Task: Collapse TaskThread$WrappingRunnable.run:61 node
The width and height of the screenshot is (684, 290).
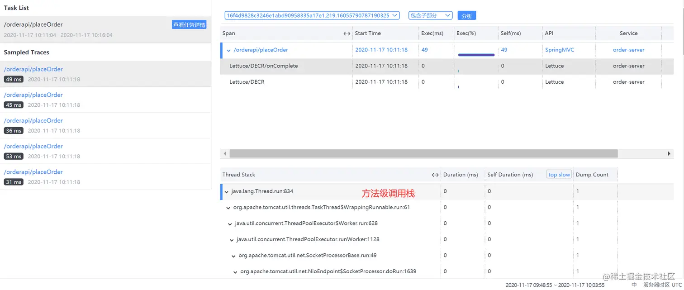Action: (x=228, y=208)
